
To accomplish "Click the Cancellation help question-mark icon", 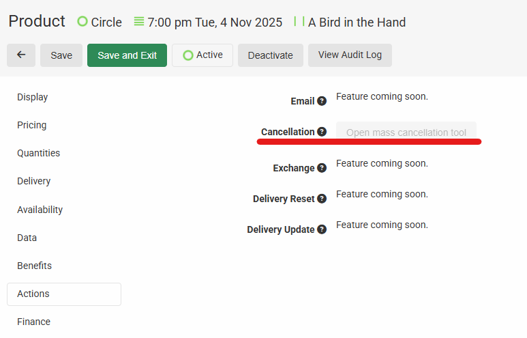I will (322, 132).
